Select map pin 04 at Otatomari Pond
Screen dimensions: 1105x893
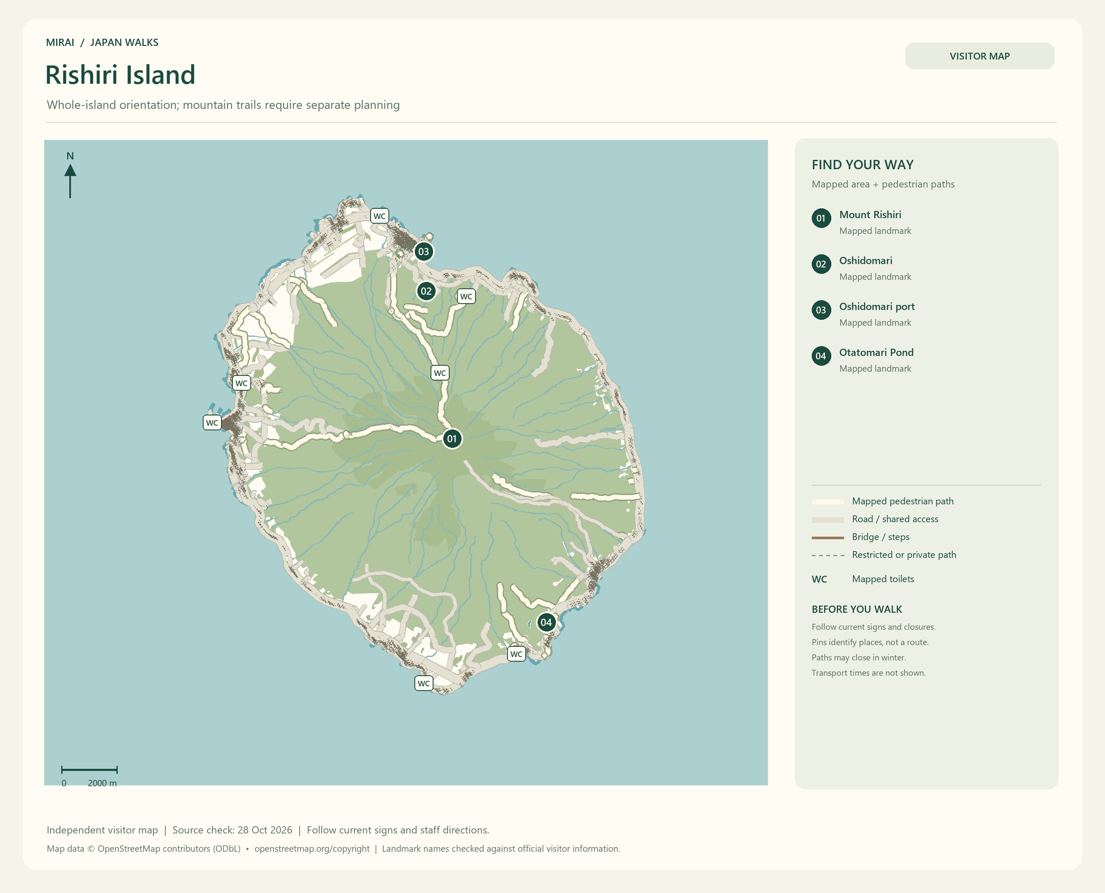pyautogui.click(x=546, y=623)
